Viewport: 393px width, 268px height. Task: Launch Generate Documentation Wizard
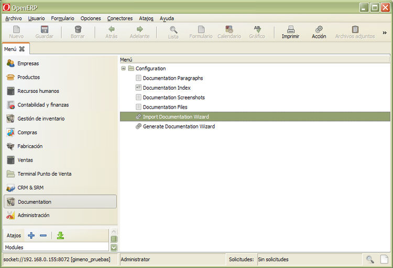click(179, 126)
